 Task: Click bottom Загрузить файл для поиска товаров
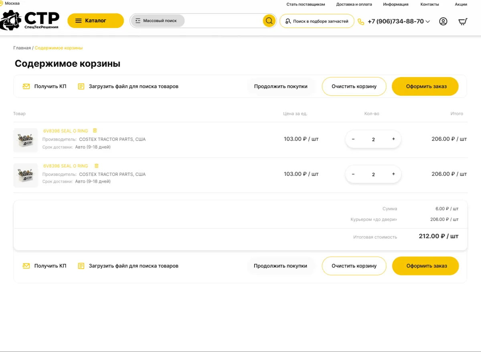pos(128,266)
